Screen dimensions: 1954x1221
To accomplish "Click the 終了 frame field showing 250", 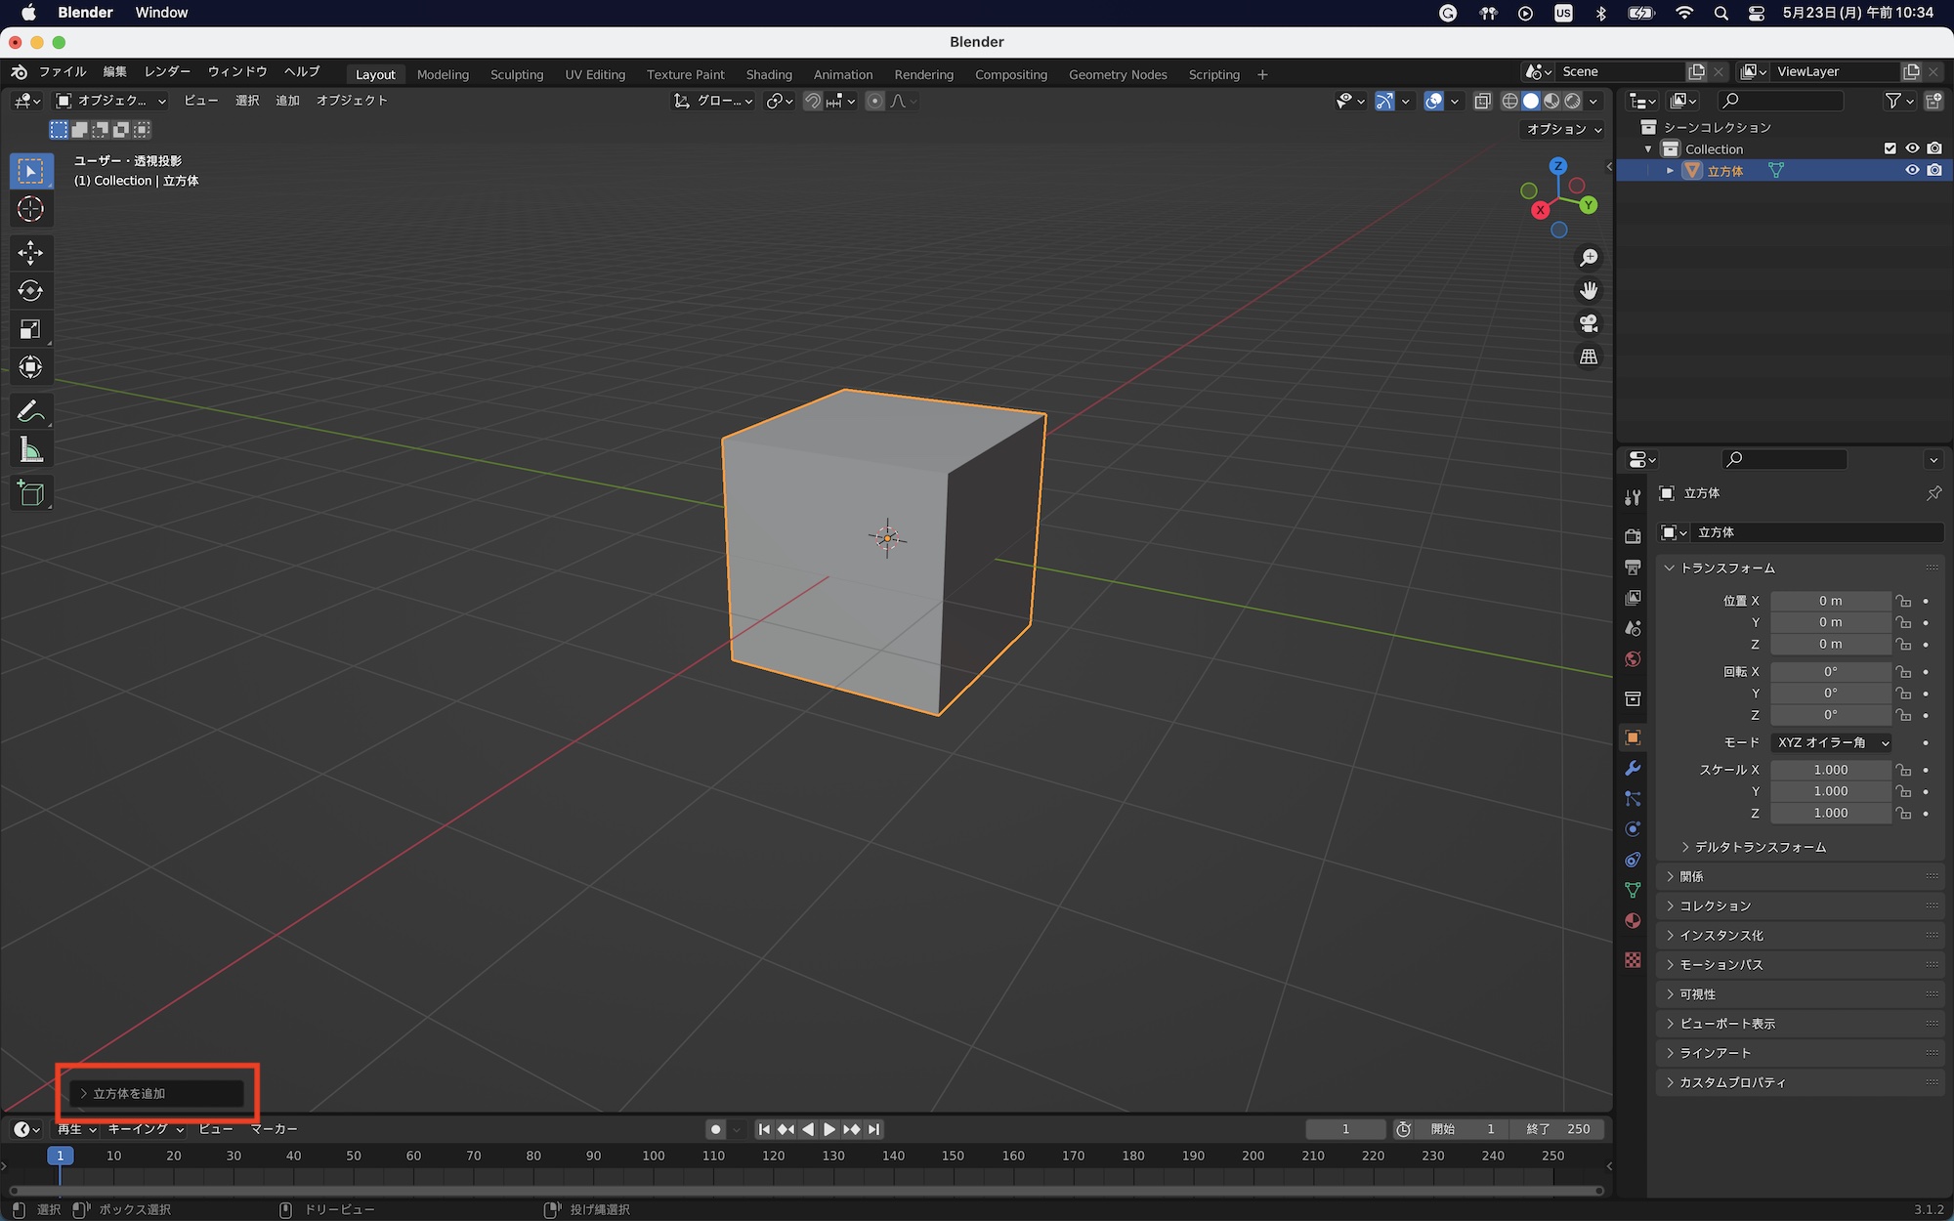I will tap(1559, 1129).
